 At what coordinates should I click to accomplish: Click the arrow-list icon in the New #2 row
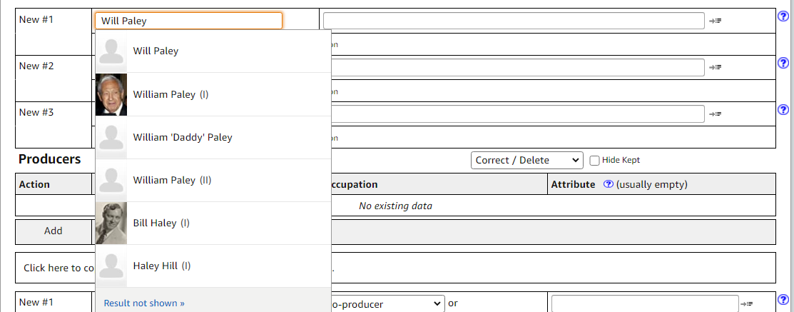pos(716,67)
